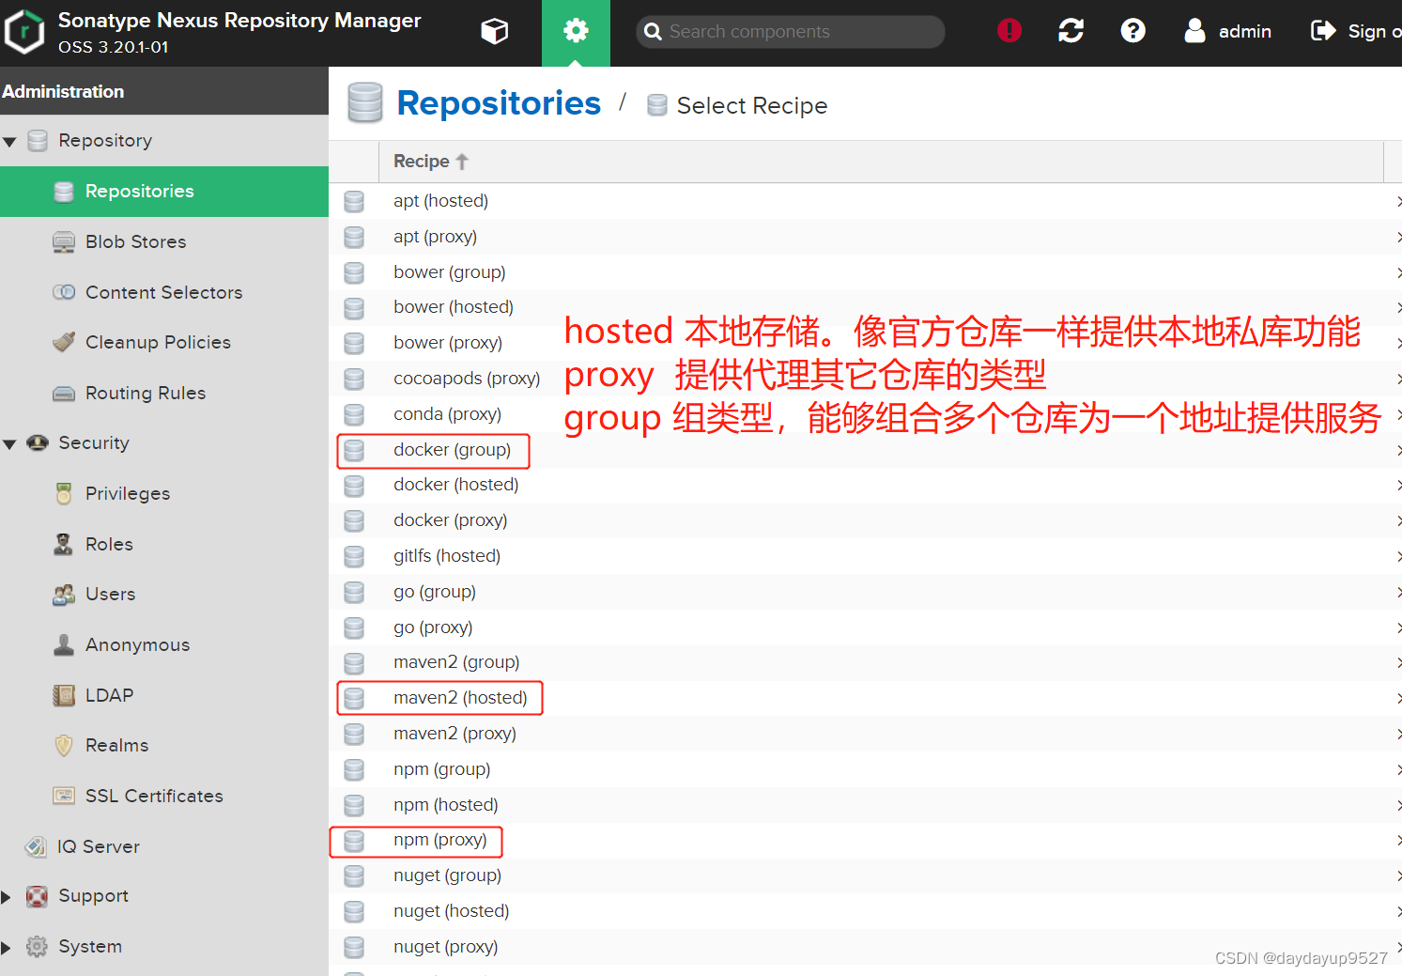Select the gitlfs (hosted) recipe
Viewport: 1402px width, 976px height.
coord(865,556)
